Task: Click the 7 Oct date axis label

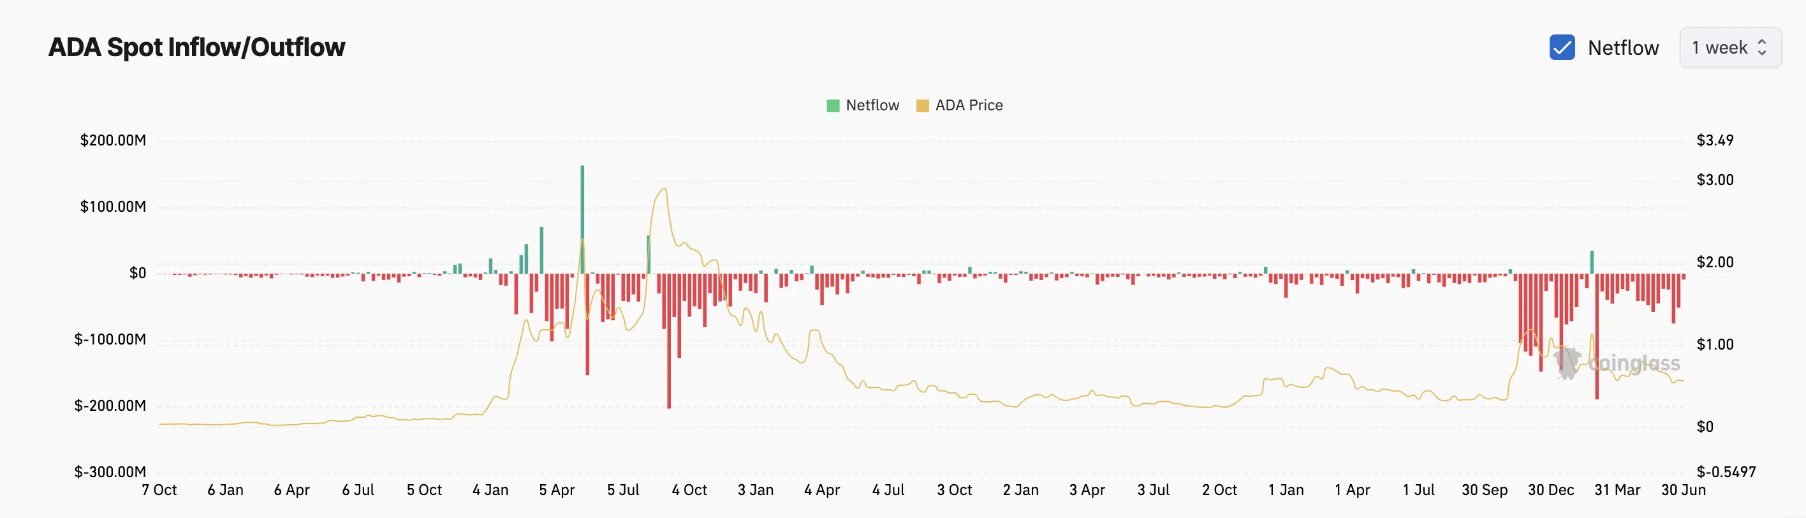Action: click(159, 490)
